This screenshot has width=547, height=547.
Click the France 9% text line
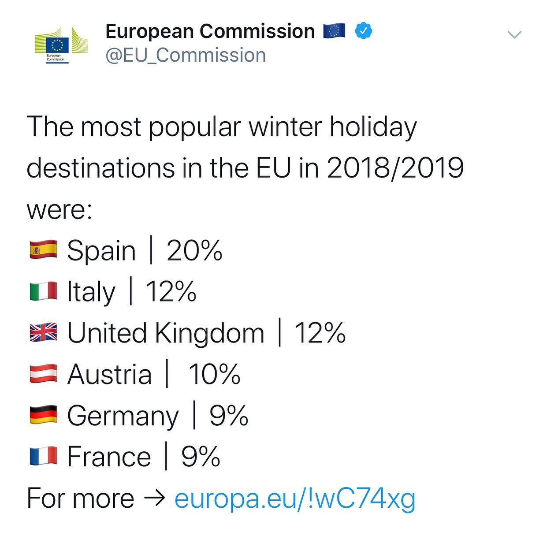[x=144, y=457]
